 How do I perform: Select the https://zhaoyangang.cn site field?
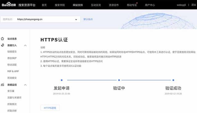point(40,19)
